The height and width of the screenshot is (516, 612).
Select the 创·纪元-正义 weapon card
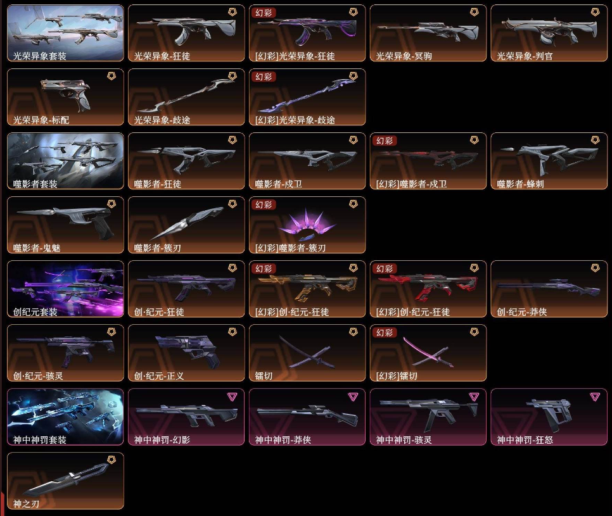tap(186, 353)
